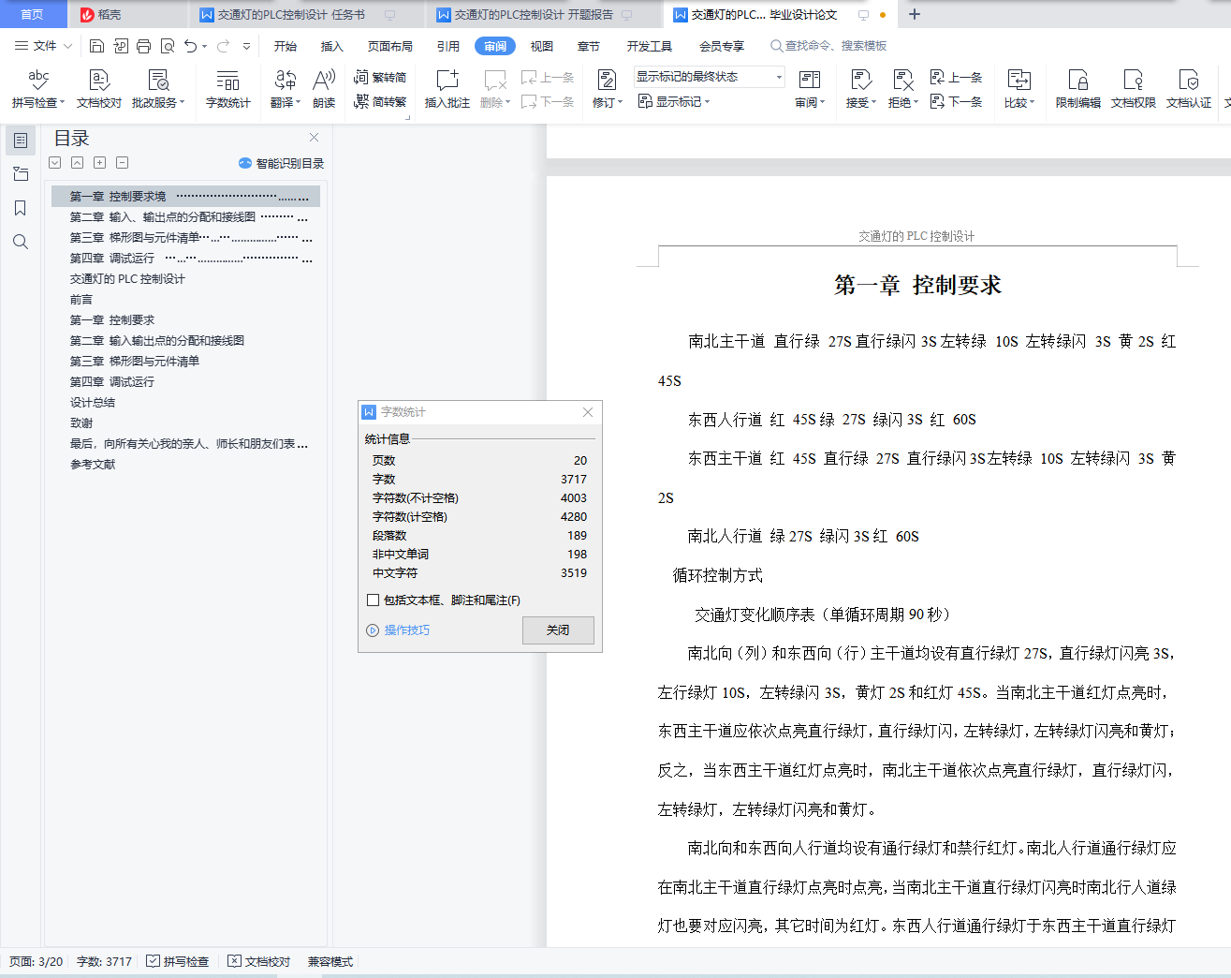Screen dimensions: 1231x978
Task: Open the 会员专享 ribbon tab
Action: pyautogui.click(x=722, y=46)
